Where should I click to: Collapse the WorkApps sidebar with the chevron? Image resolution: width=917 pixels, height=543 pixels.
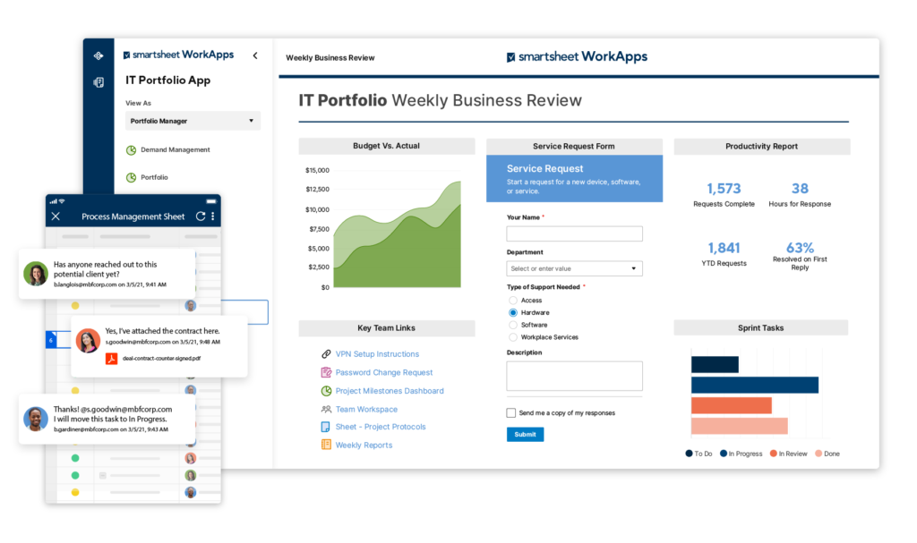[255, 55]
